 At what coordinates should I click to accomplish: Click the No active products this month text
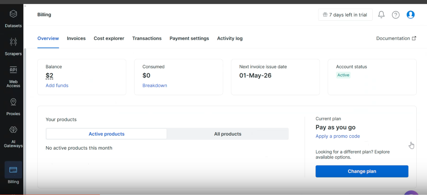click(x=79, y=148)
